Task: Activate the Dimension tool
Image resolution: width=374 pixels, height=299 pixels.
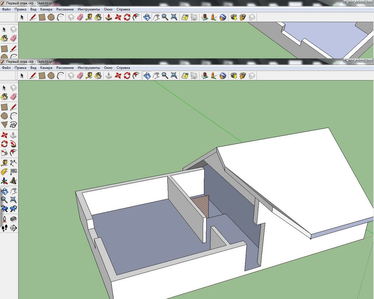Action: pyautogui.click(x=14, y=162)
